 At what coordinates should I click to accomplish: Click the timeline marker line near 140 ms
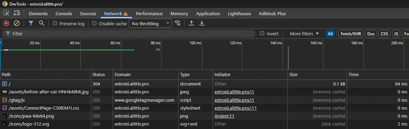(x=288, y=57)
